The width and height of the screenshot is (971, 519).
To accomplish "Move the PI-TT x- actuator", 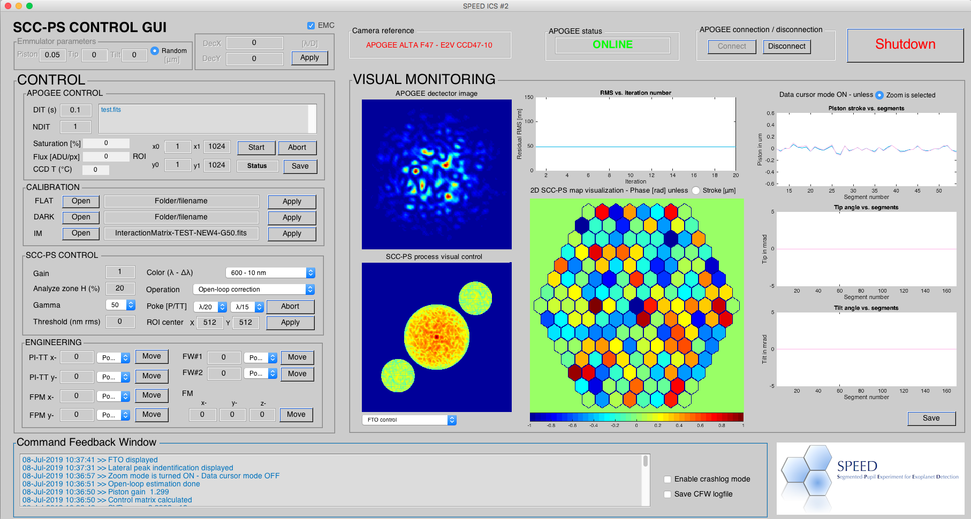I will coord(151,356).
